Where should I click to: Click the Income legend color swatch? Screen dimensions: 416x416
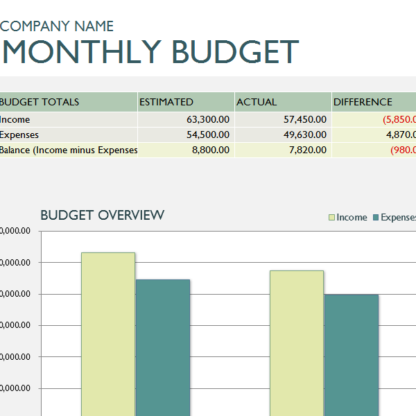pyautogui.click(x=331, y=218)
